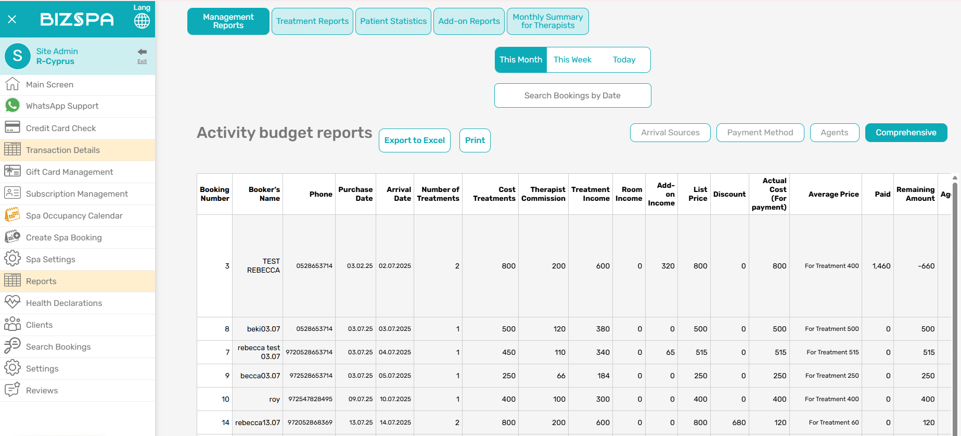Image resolution: width=961 pixels, height=436 pixels.
Task: Open Gift Card Management icon
Action: click(12, 171)
